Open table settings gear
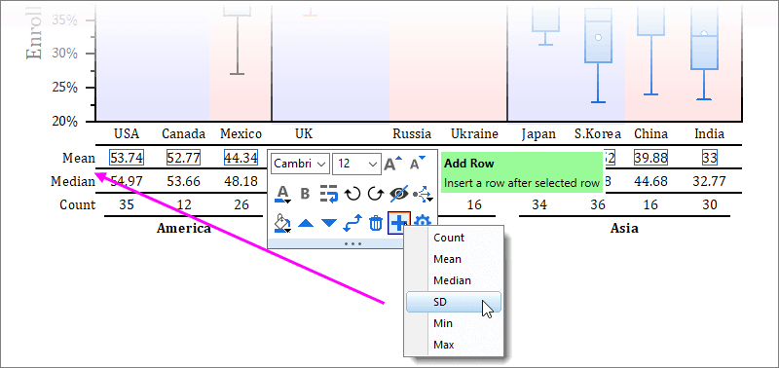779x368 pixels. tap(423, 223)
